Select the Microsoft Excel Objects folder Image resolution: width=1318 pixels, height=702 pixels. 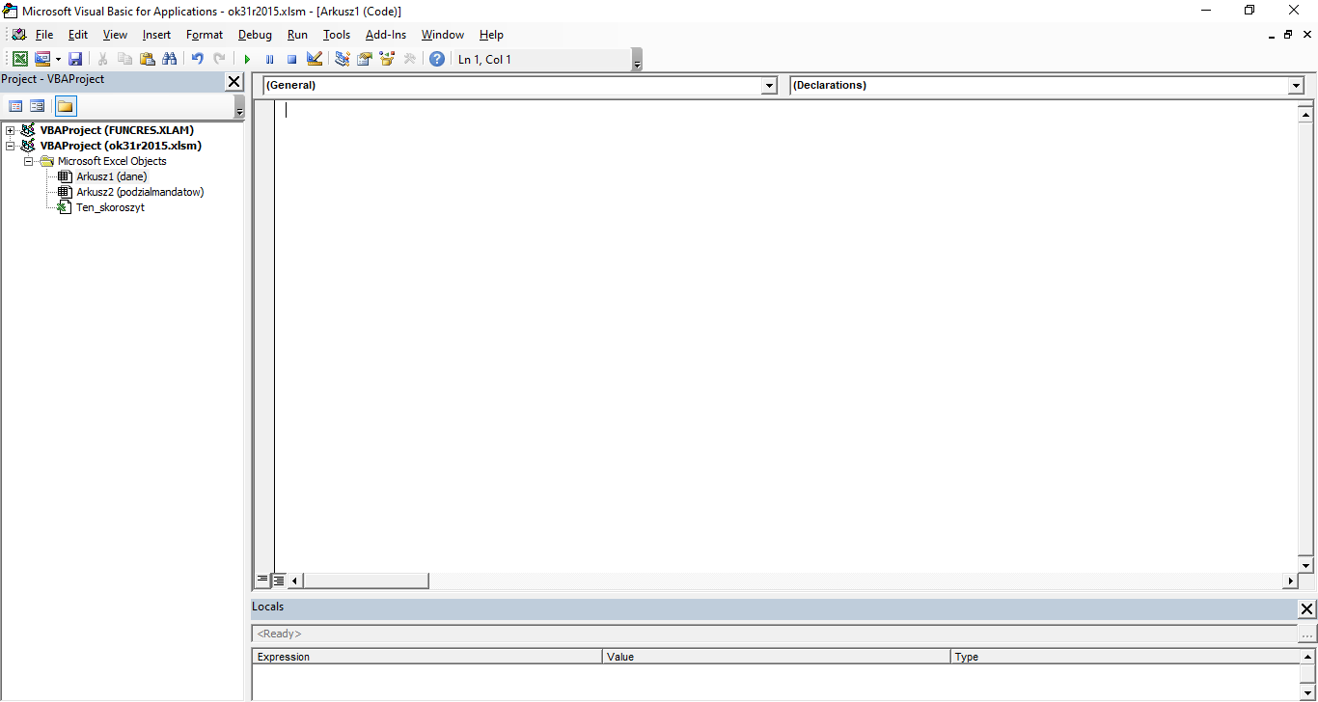click(x=112, y=161)
